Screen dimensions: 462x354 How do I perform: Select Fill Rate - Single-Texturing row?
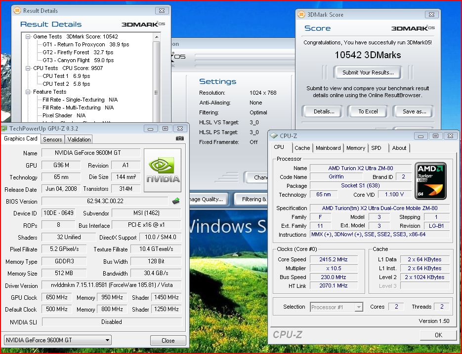point(80,100)
